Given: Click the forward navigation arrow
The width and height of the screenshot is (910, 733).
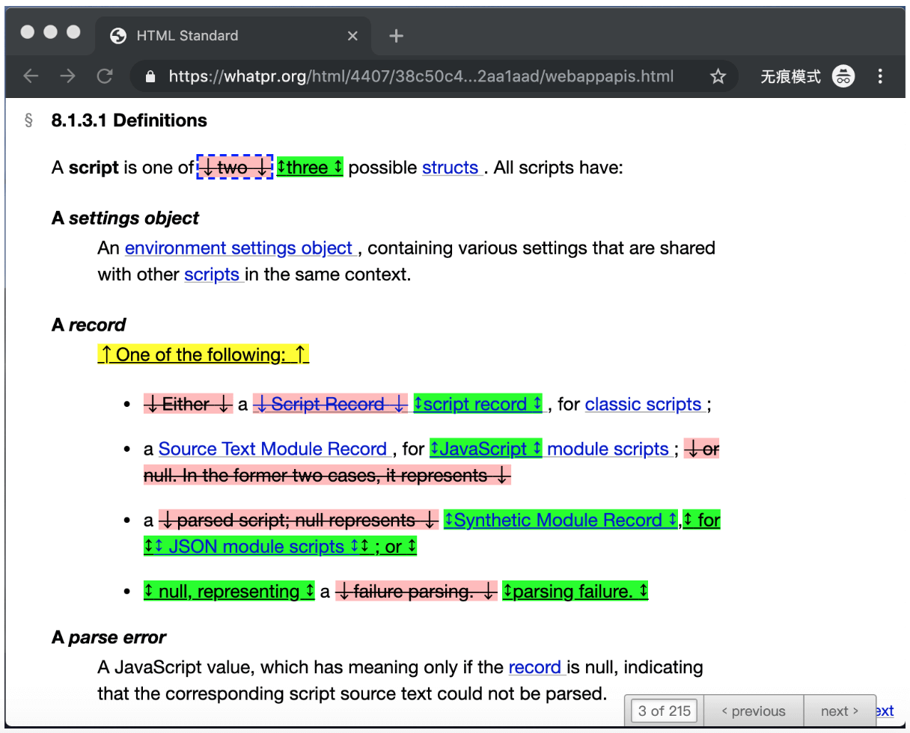Looking at the screenshot, I should pos(68,76).
